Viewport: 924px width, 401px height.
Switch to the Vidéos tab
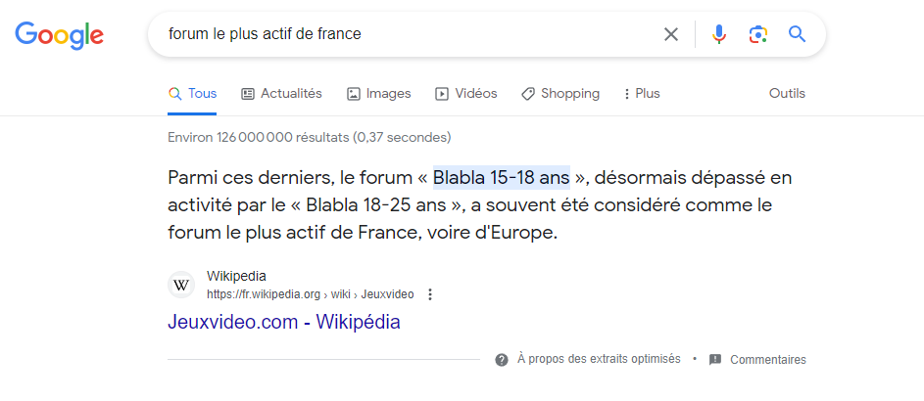[x=466, y=94]
